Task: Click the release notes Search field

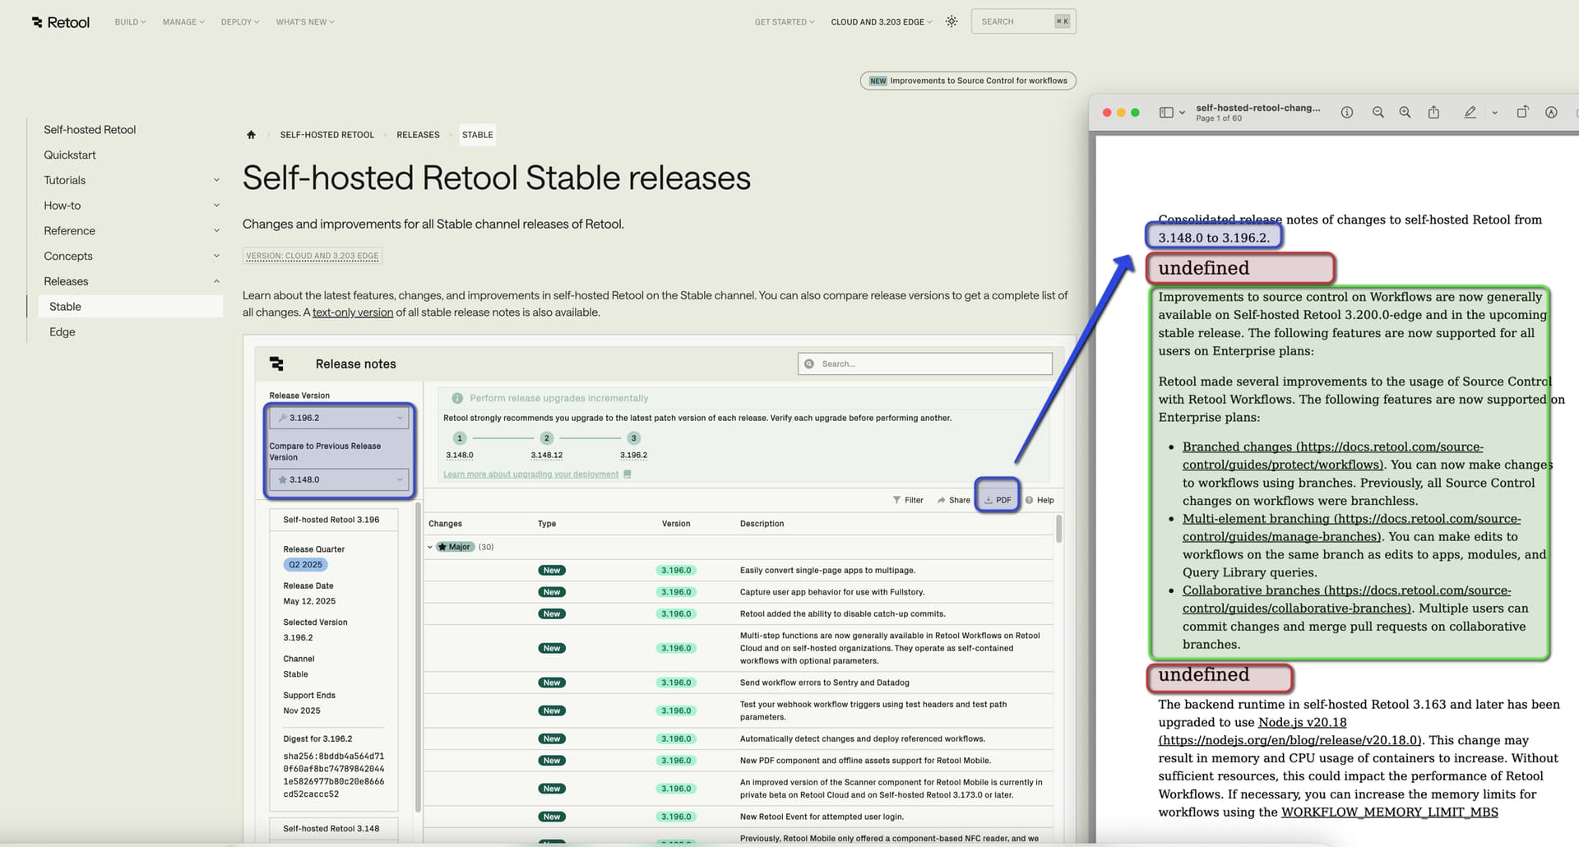Action: coord(925,363)
